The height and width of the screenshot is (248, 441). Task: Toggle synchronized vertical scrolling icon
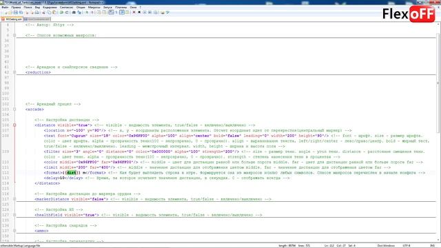(x=99, y=12)
